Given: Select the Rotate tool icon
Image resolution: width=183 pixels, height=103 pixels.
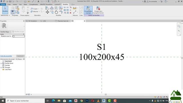Looking at the screenshot, I should pyautogui.click(x=56, y=12).
